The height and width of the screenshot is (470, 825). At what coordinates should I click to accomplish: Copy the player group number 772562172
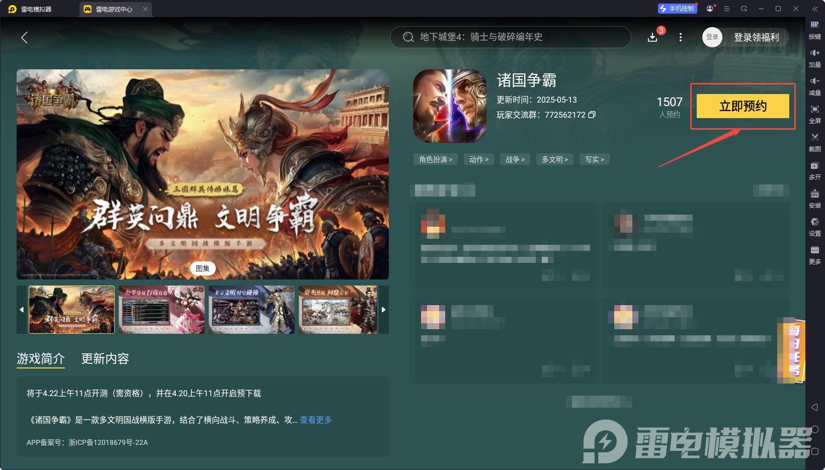[592, 115]
